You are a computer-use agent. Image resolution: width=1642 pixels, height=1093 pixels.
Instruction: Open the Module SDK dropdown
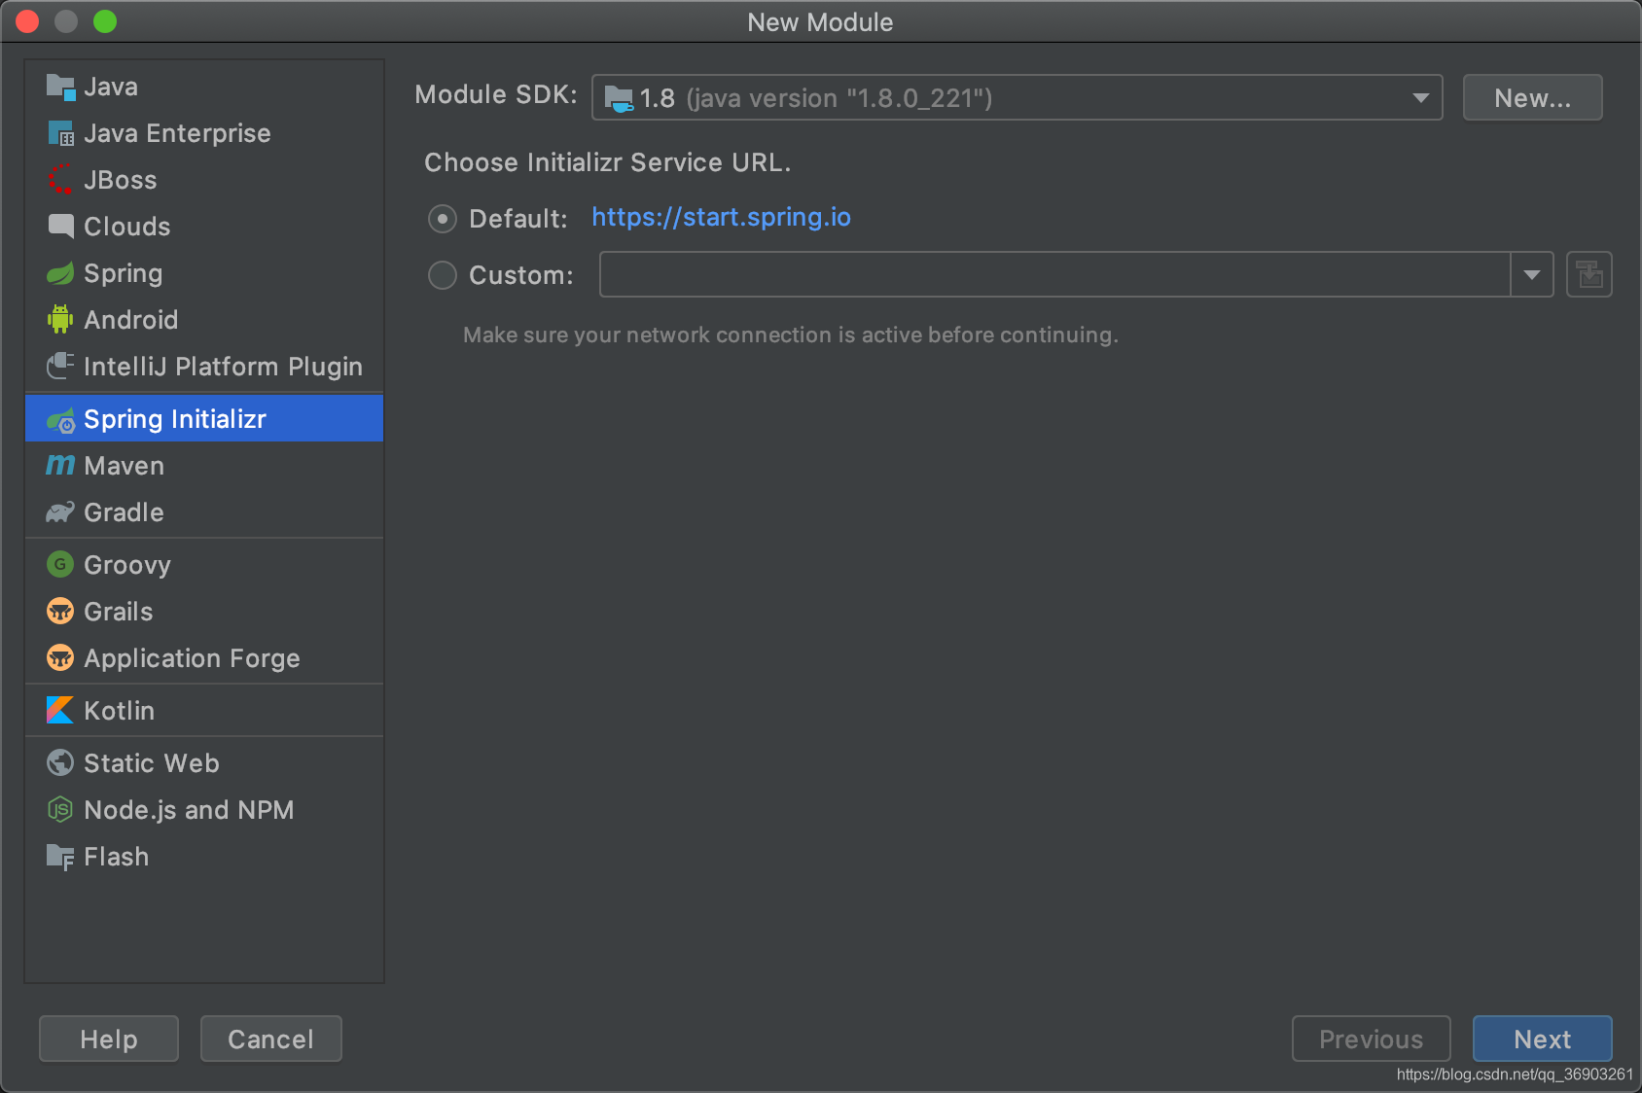click(1017, 97)
